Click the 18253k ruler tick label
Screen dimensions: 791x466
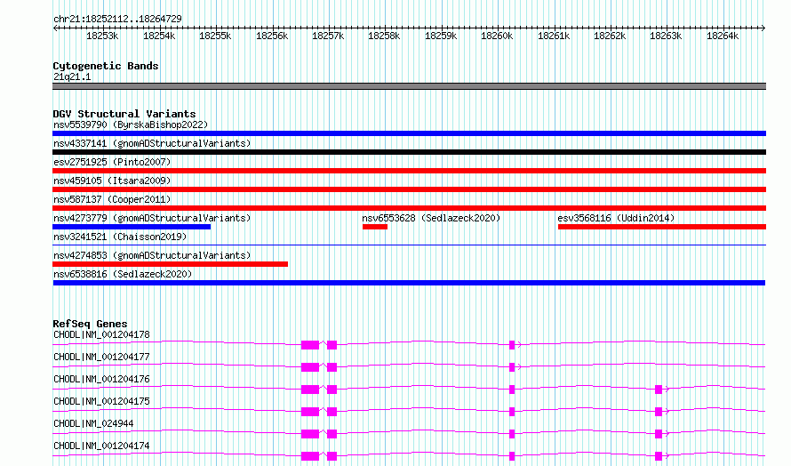point(102,36)
